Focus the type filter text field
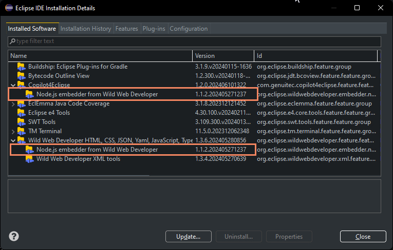Viewport: 393px width, 250px height. tap(194, 41)
